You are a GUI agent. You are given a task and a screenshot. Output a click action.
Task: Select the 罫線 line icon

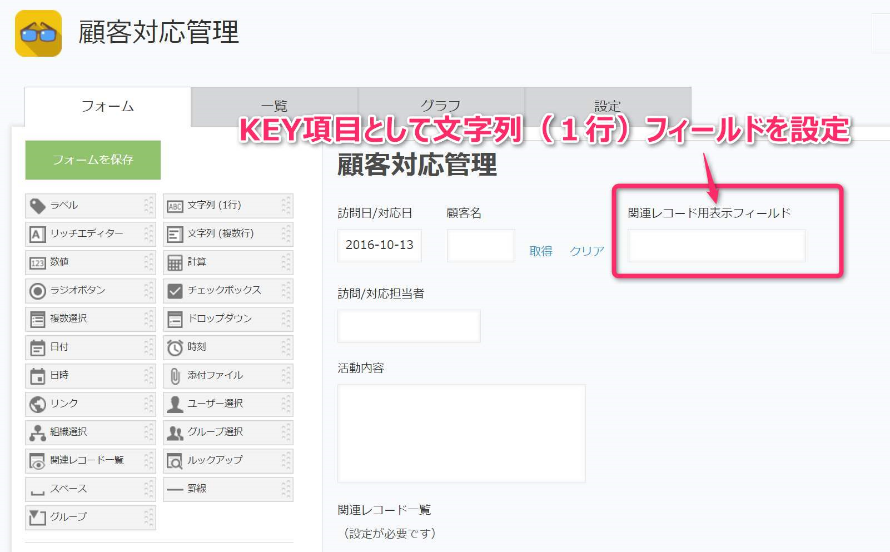click(175, 490)
